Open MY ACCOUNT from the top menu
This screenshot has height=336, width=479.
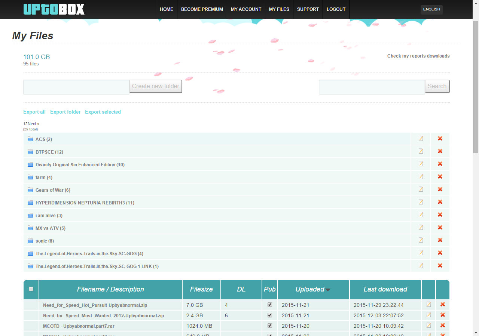click(x=246, y=9)
